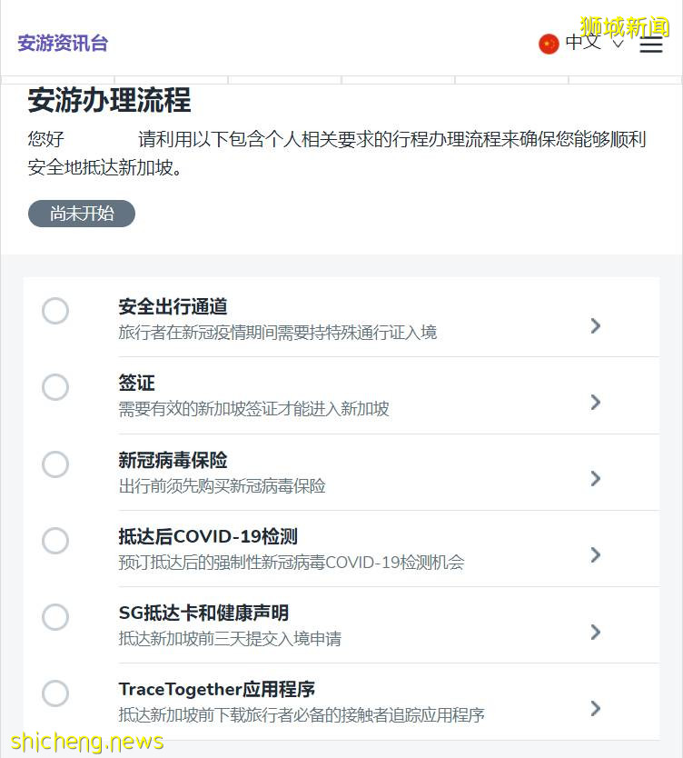Image resolution: width=683 pixels, height=758 pixels.
Task: Click the circle next to 新冠病毒保险
Action: pos(55,464)
